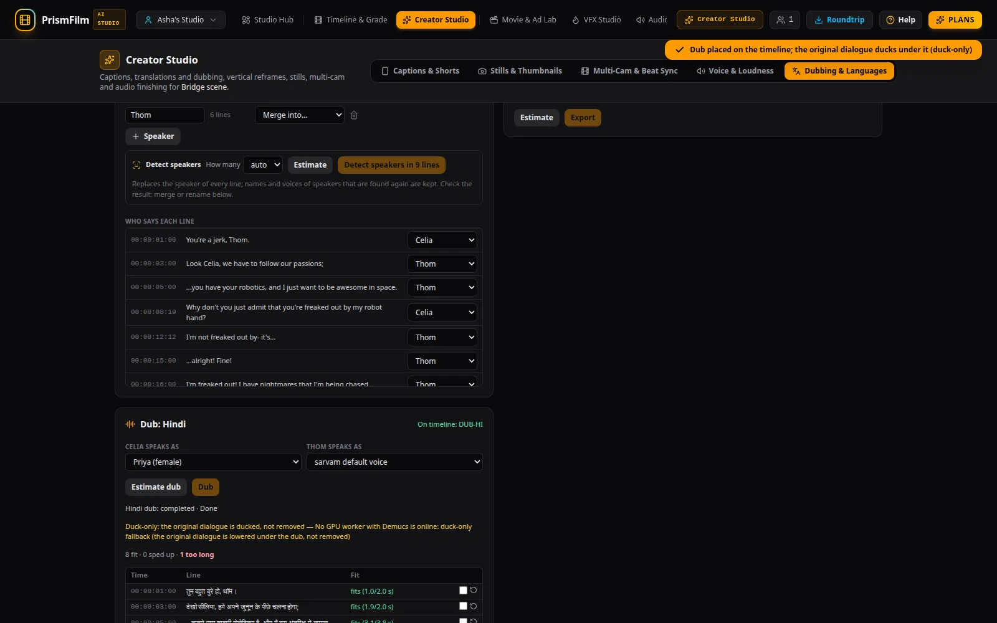
Task: Change speaker for 'I'm not freaked out by- it's...'
Action: coord(442,338)
